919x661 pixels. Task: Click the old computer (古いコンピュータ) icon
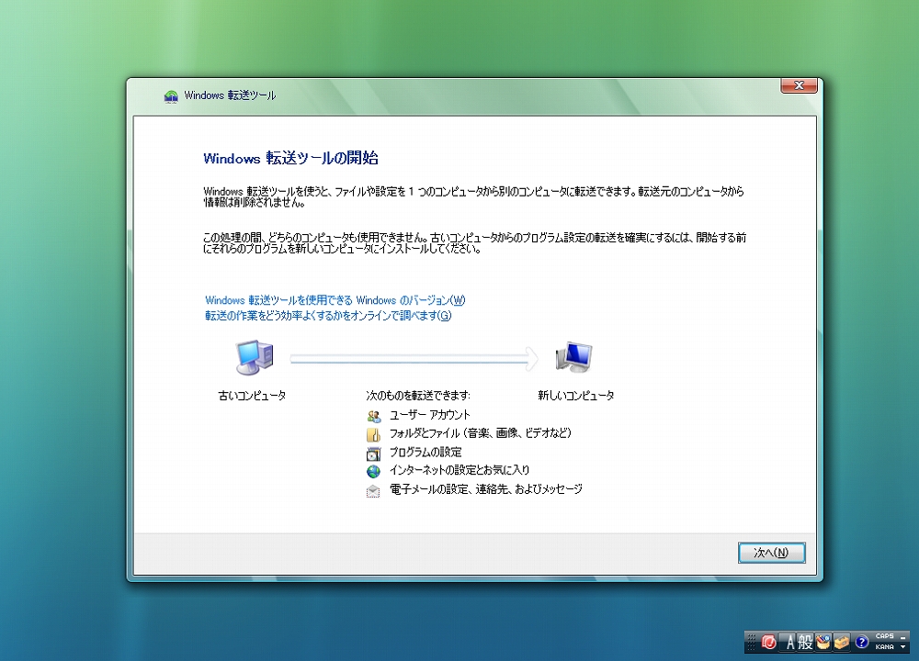coord(253,356)
